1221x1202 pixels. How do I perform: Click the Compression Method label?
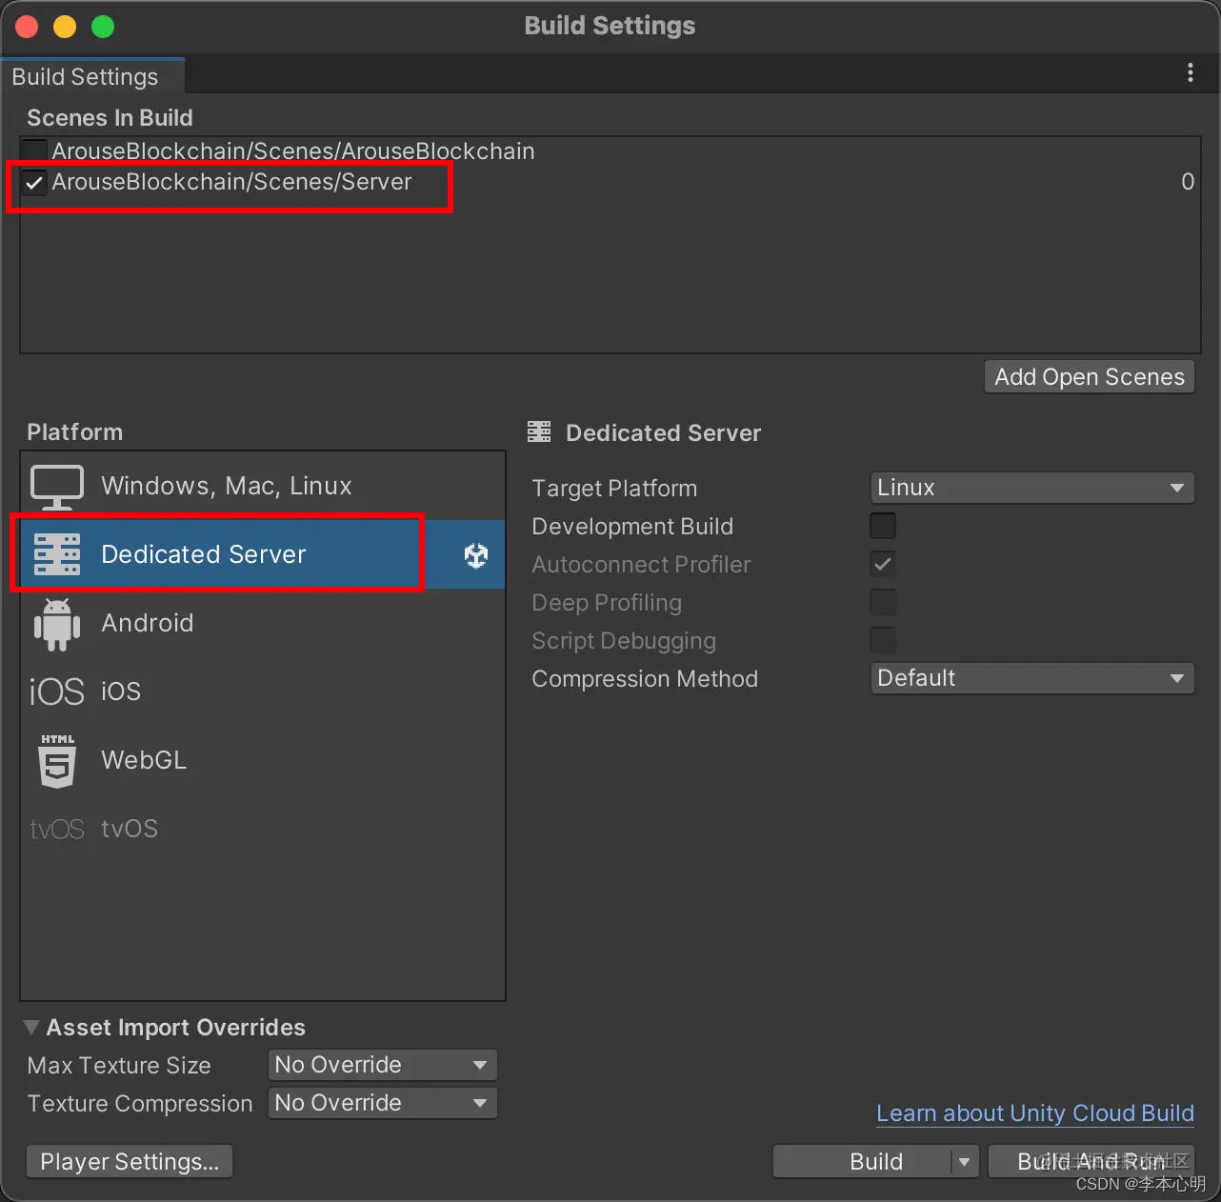pyautogui.click(x=645, y=679)
